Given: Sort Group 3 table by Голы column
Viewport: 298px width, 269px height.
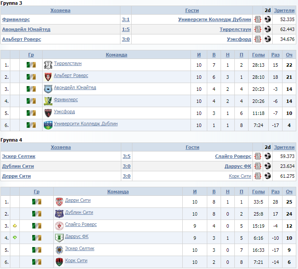Looking at the screenshot, I should click(x=258, y=55).
